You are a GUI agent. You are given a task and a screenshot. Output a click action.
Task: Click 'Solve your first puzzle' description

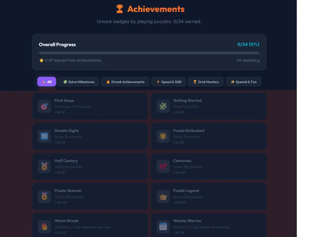72,106
